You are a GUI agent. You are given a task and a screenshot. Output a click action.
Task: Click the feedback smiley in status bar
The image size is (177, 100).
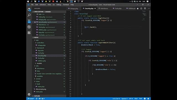[145, 99]
